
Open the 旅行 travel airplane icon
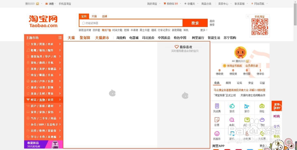(247, 106)
